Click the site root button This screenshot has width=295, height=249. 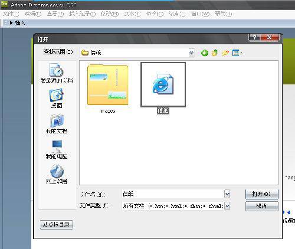pos(57,224)
